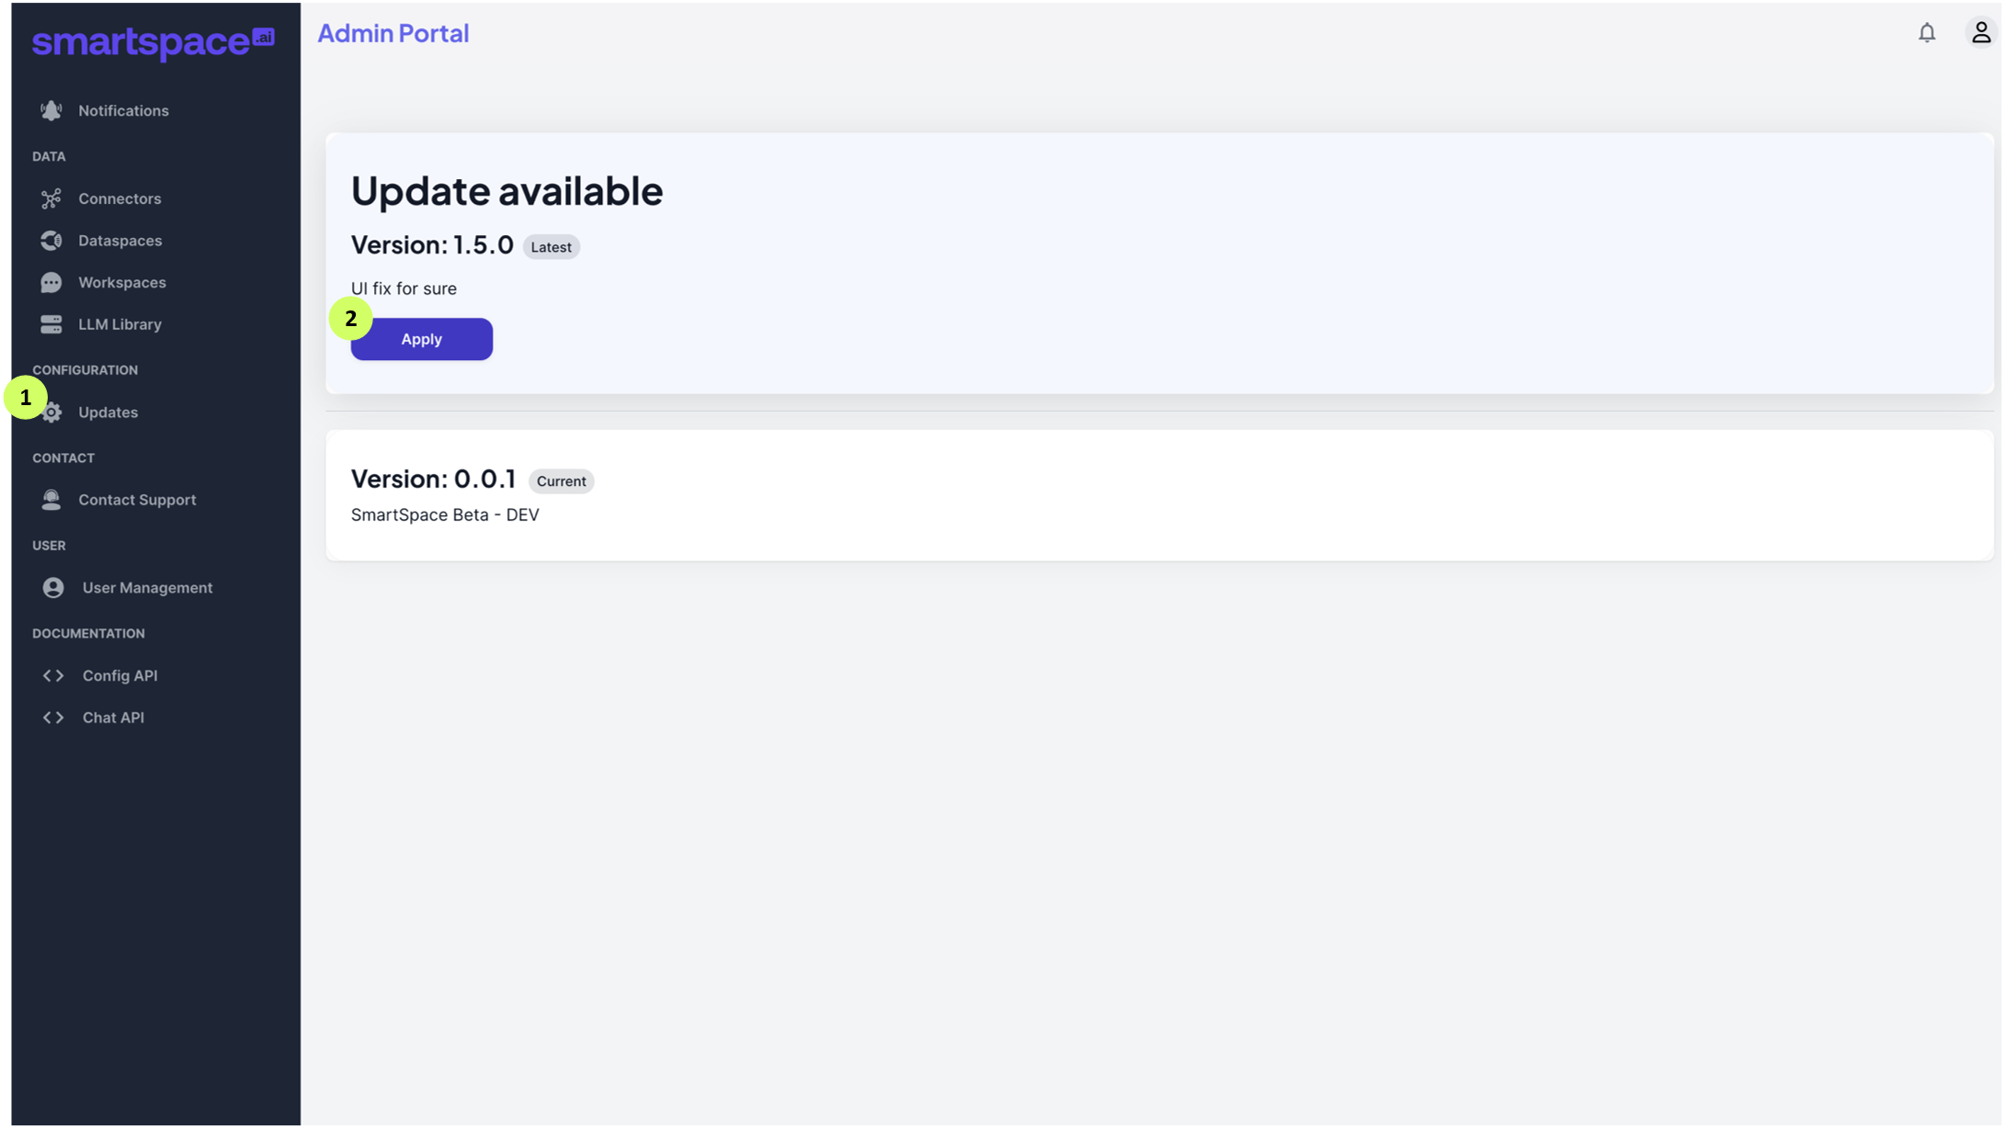Click the Workspaces chat bubble icon
The height and width of the screenshot is (1129, 2005).
(51, 283)
